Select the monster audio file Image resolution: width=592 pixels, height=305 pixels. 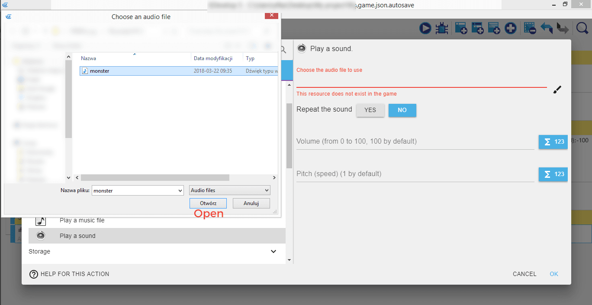(100, 71)
